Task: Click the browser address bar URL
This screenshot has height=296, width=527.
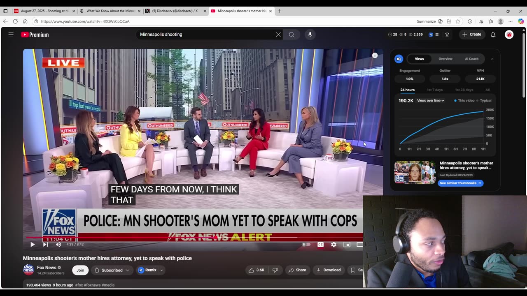Action: pos(85,21)
